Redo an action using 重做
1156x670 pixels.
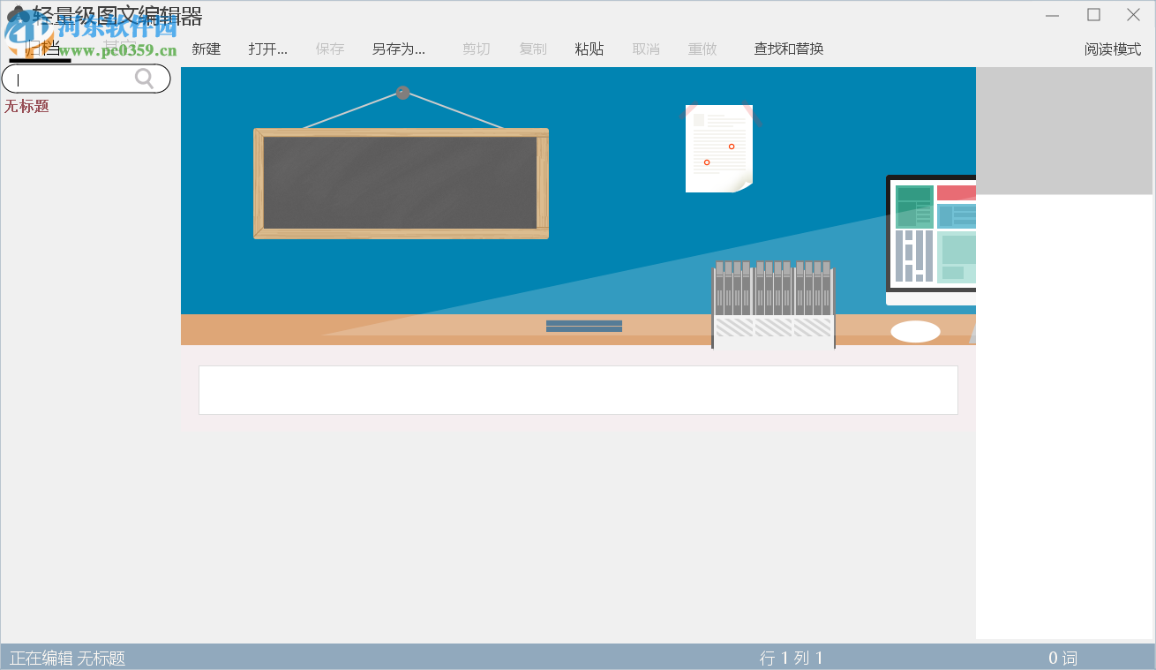702,49
